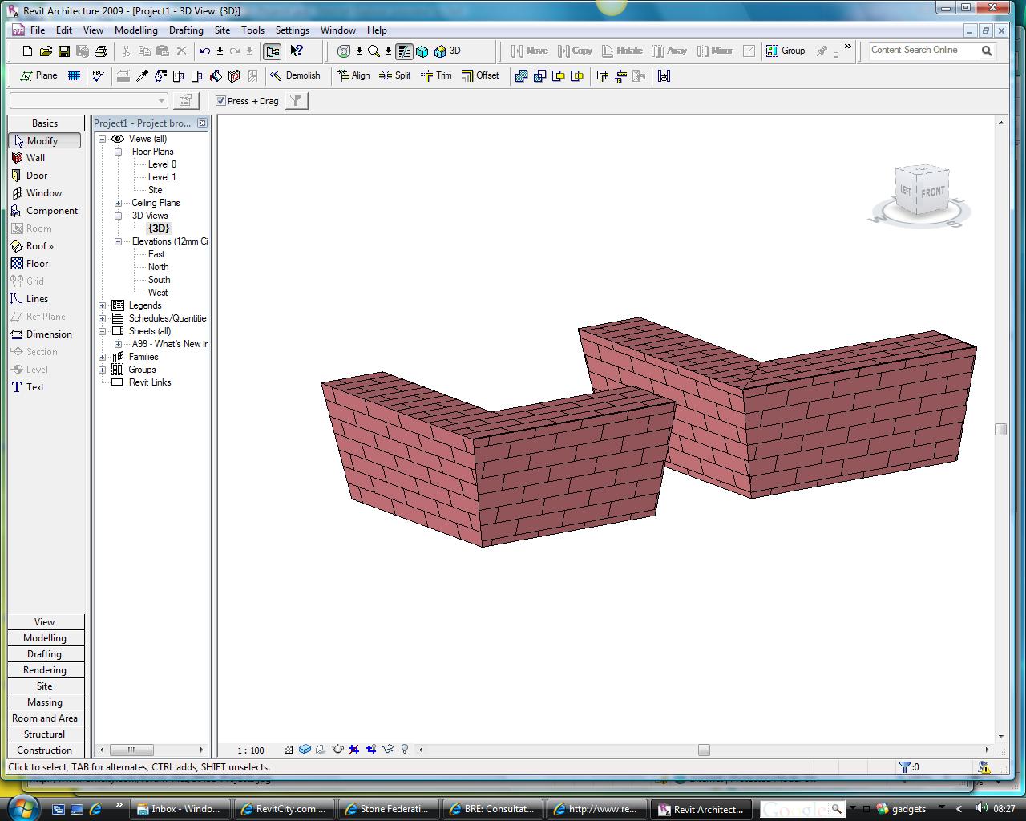This screenshot has width=1026, height=821.
Task: Click the Print icon in toolbar
Action: click(100, 51)
